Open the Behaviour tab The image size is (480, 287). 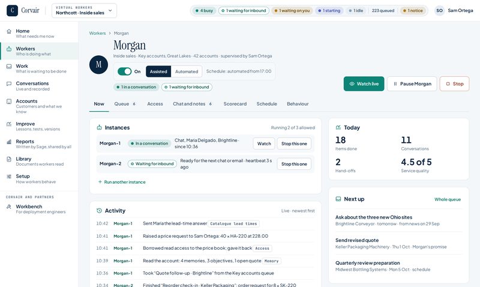point(298,104)
